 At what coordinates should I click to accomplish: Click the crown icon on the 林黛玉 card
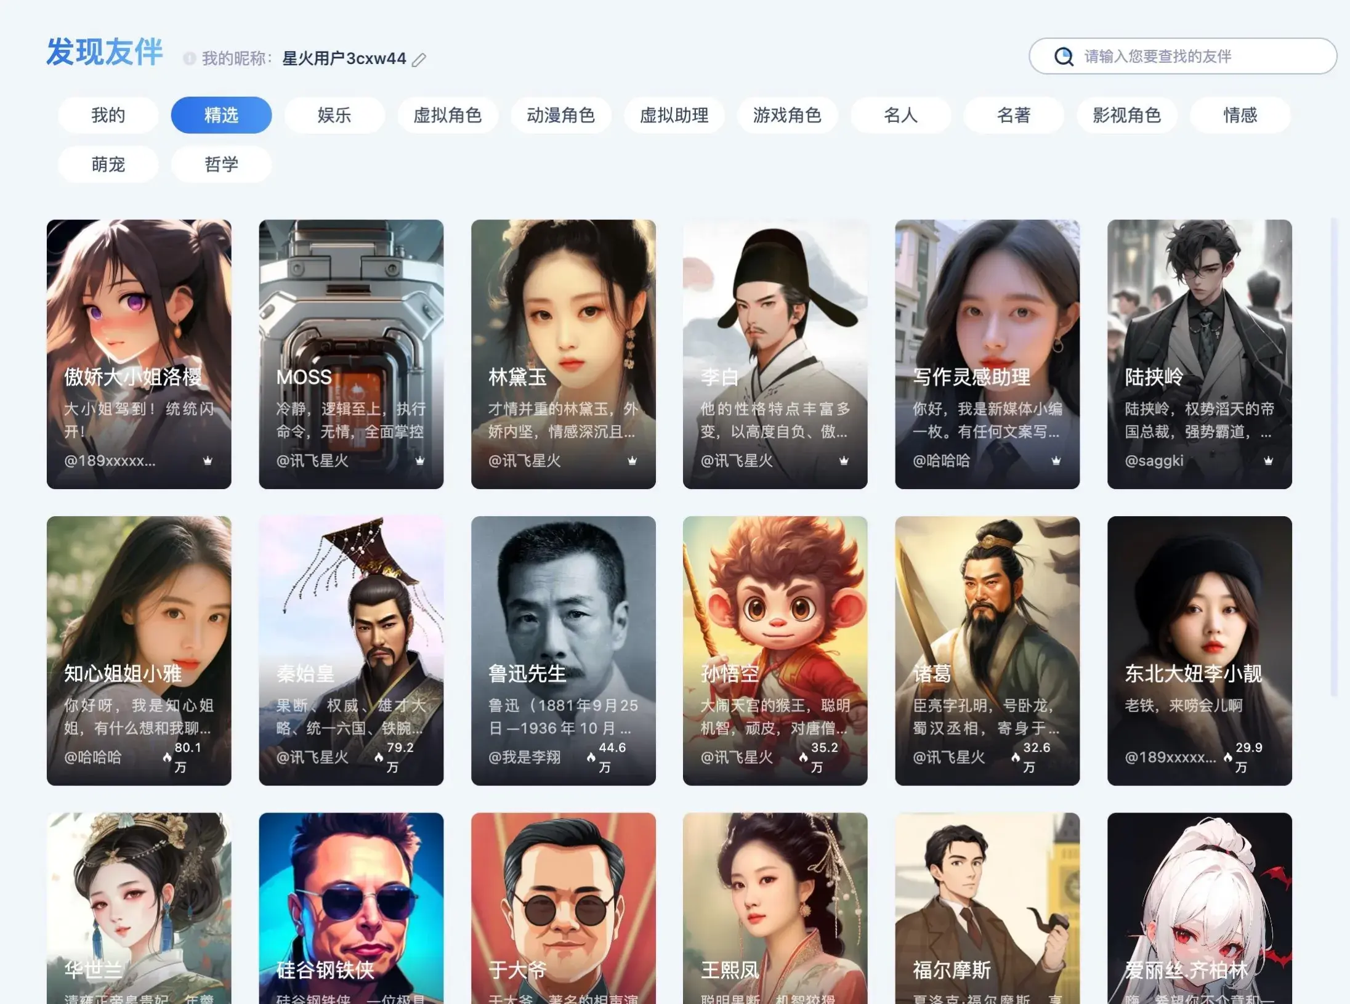pyautogui.click(x=632, y=461)
